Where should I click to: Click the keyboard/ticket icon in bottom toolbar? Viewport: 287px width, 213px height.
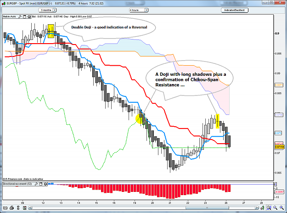pos(6,208)
